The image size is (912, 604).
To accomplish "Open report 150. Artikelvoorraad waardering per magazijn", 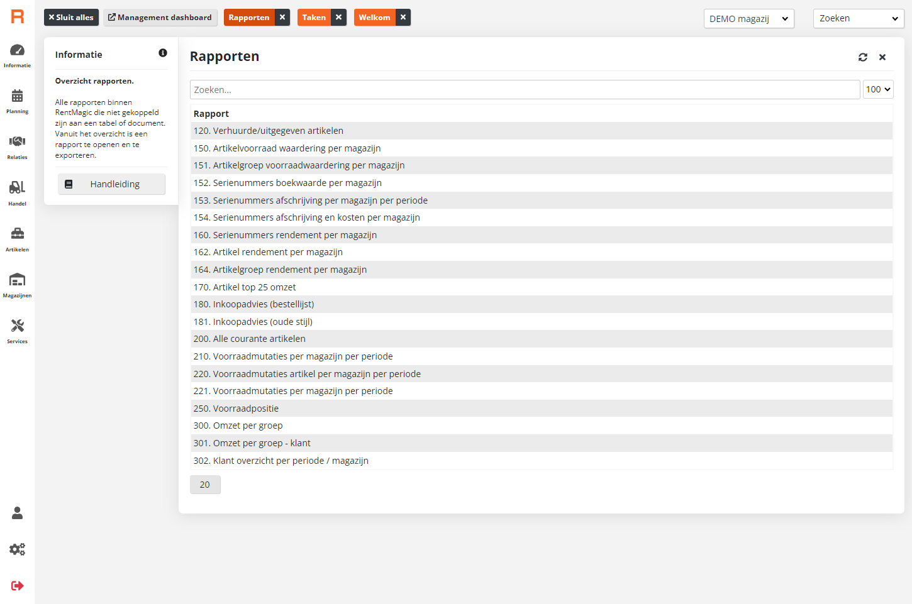I will [x=542, y=148].
